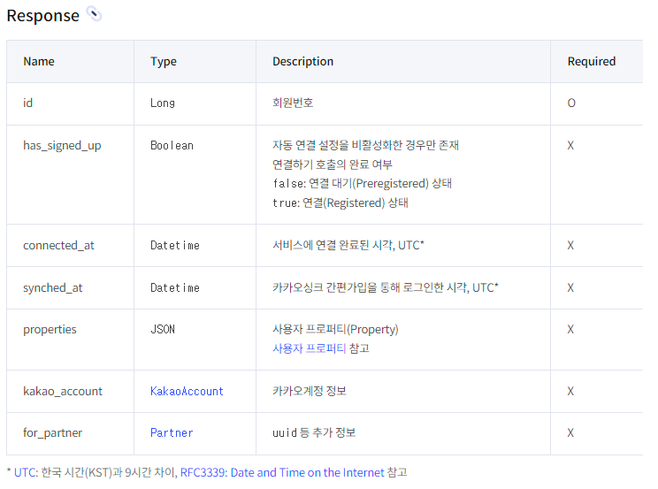Screen dimensions: 658x489
Task: Click the for_partner field name
Action: pos(52,432)
